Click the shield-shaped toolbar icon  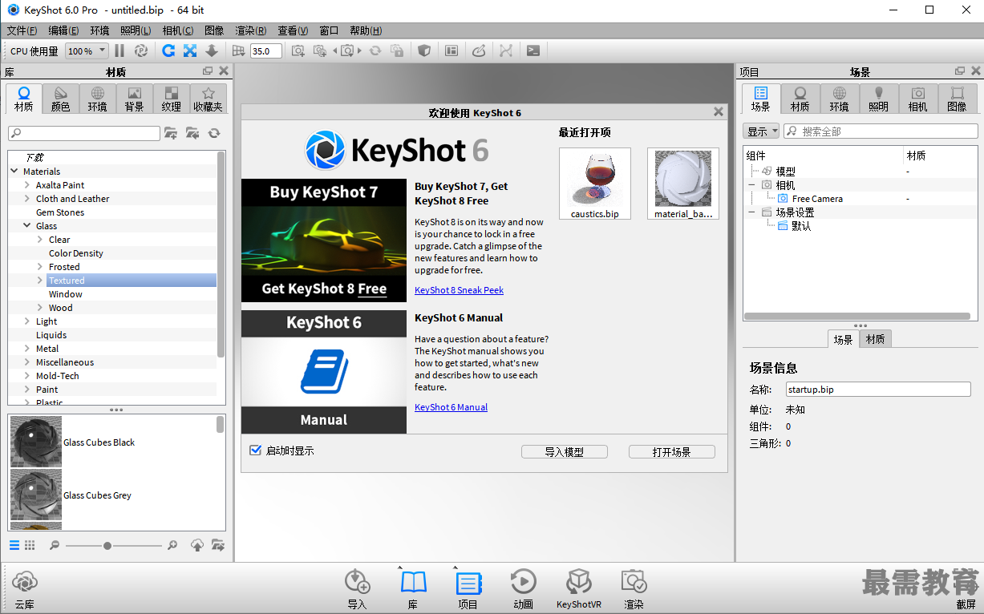(x=425, y=50)
